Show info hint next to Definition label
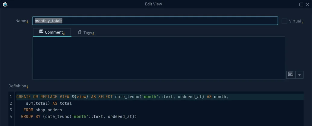 coord(27,87)
